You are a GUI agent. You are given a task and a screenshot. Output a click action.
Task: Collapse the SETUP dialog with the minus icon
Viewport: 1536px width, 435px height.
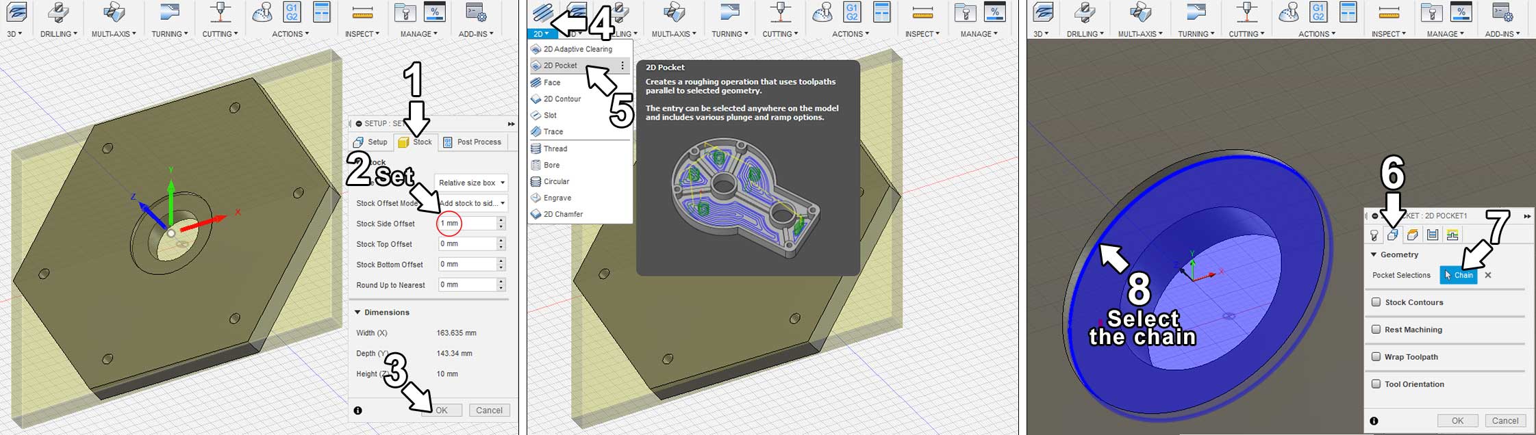click(x=359, y=124)
